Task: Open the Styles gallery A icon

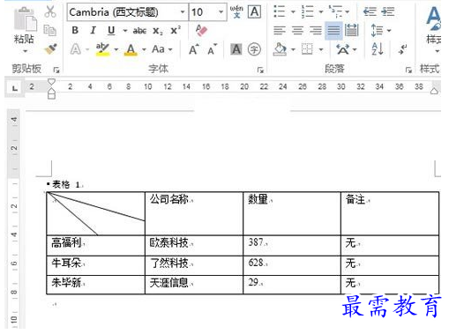Action: (x=433, y=19)
